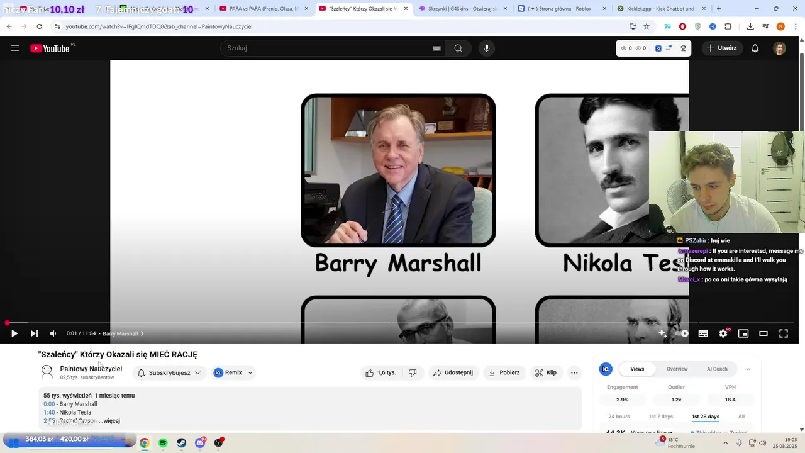Toggle subtitles on the video

click(x=703, y=333)
